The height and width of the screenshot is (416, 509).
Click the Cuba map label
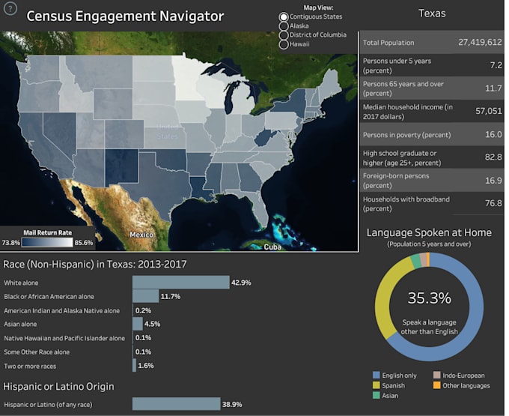(x=272, y=247)
